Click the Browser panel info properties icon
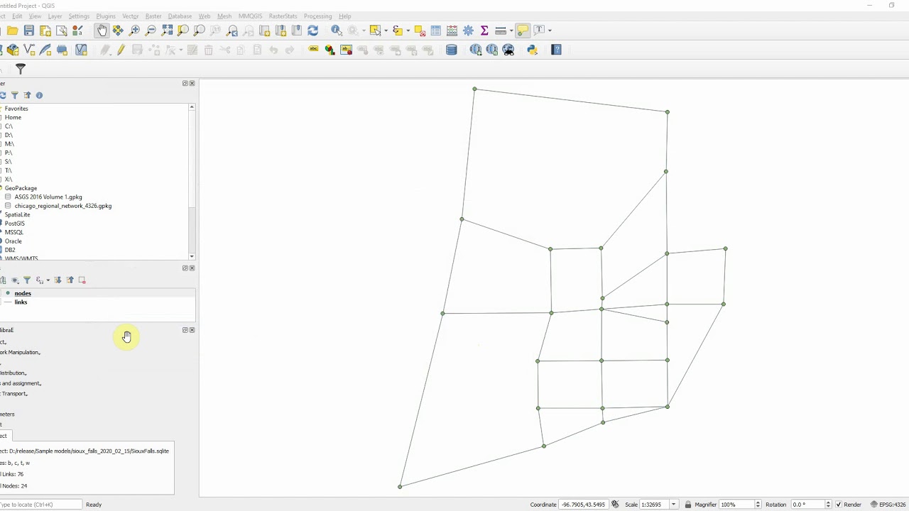909x511 pixels. tap(39, 95)
